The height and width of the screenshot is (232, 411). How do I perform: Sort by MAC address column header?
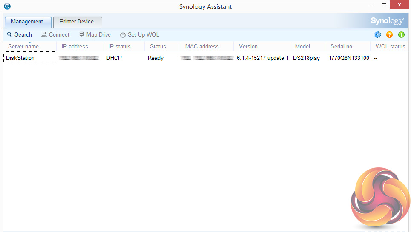207,46
